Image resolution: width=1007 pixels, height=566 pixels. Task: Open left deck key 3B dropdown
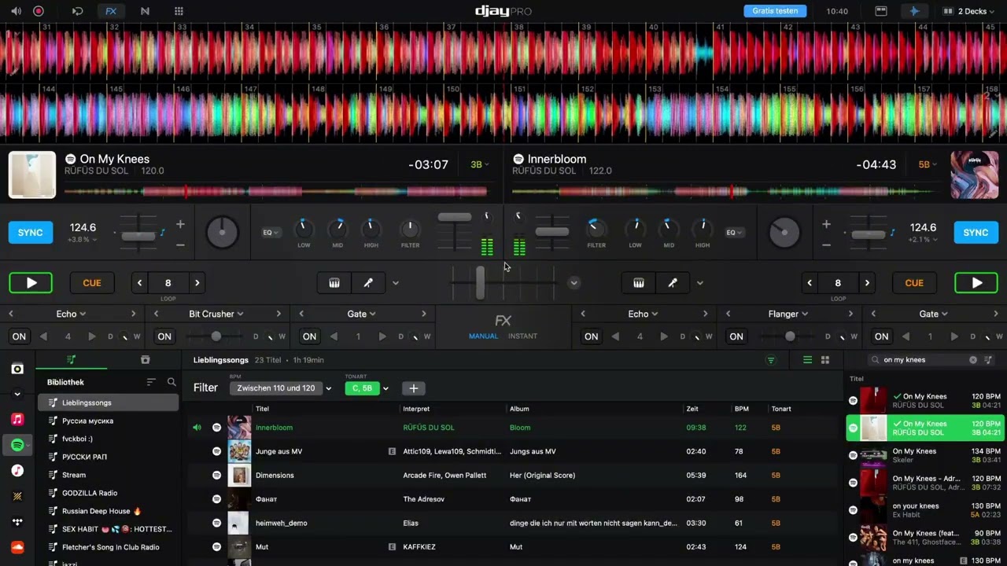pos(479,164)
